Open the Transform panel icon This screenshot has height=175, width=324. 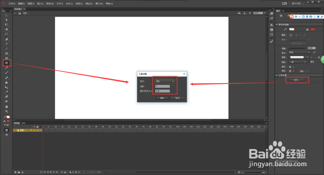pos(272,34)
